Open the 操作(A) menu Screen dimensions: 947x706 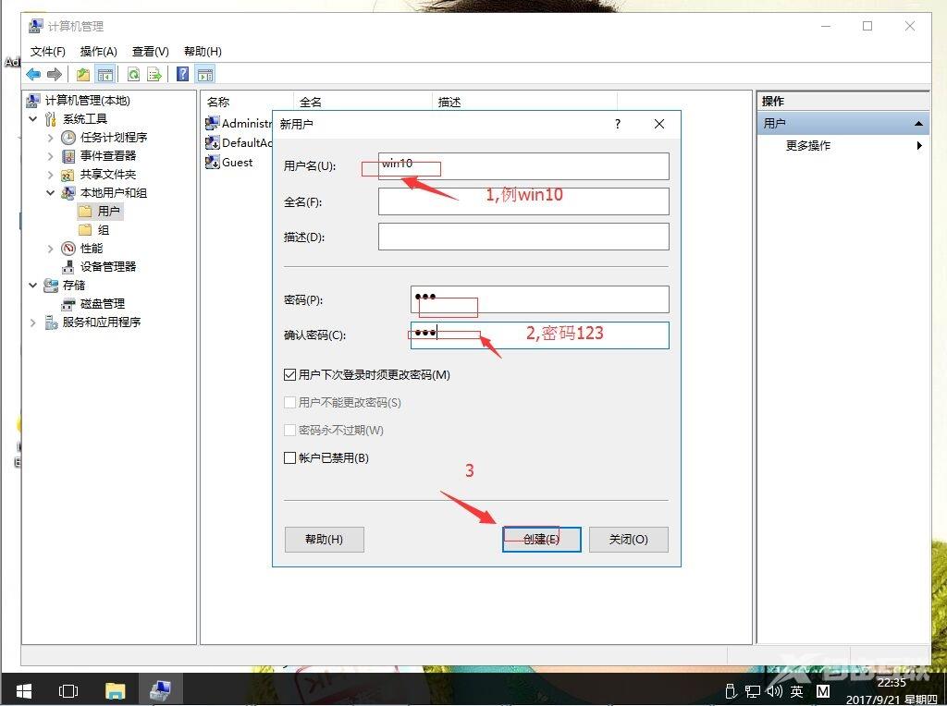(x=98, y=52)
